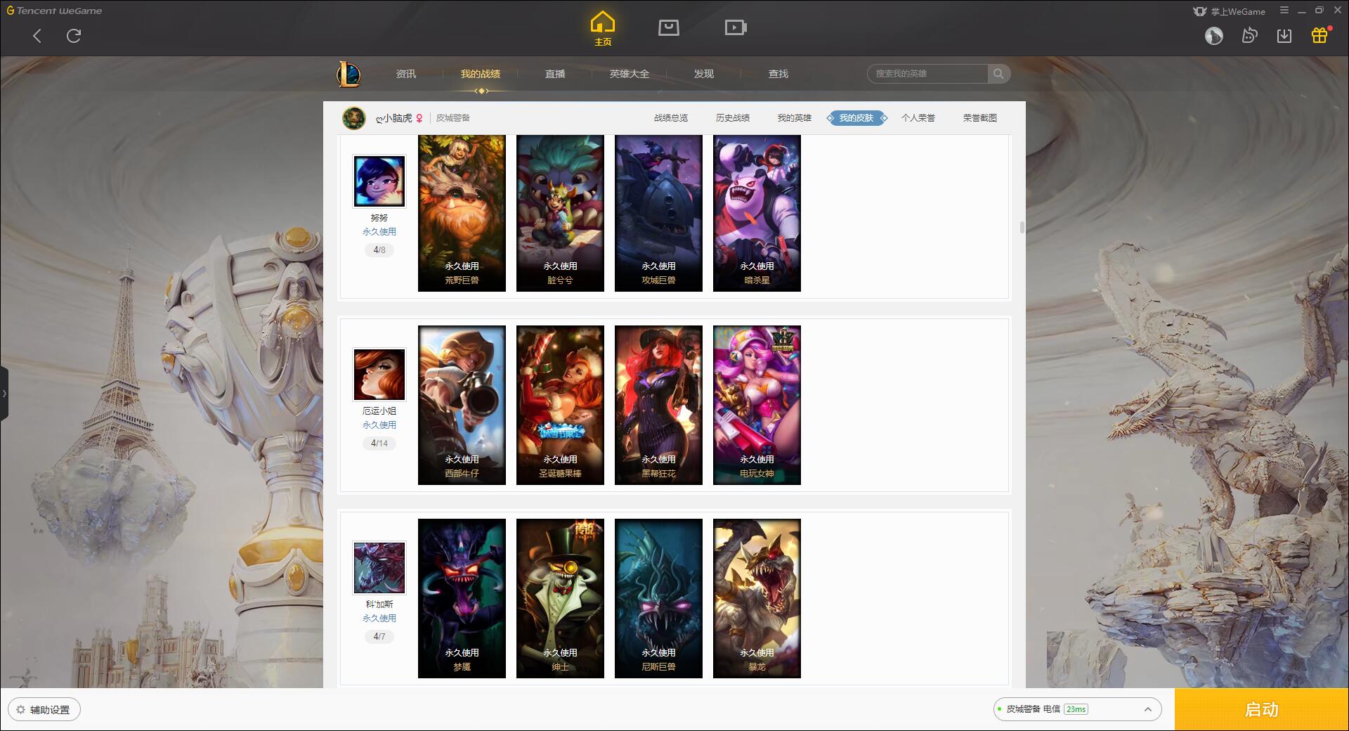Click the search magnifier icon
The width and height of the screenshot is (1349, 731).
[998, 74]
